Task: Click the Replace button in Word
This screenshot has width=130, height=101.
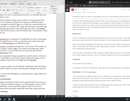Action: coord(54,9)
